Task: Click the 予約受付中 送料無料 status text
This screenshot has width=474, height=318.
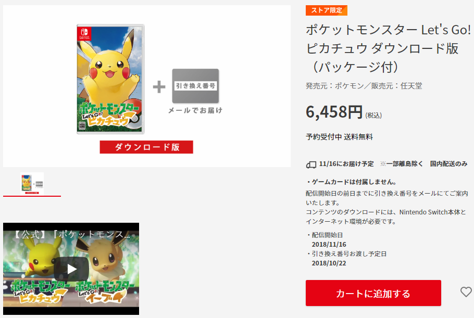Action: (339, 137)
